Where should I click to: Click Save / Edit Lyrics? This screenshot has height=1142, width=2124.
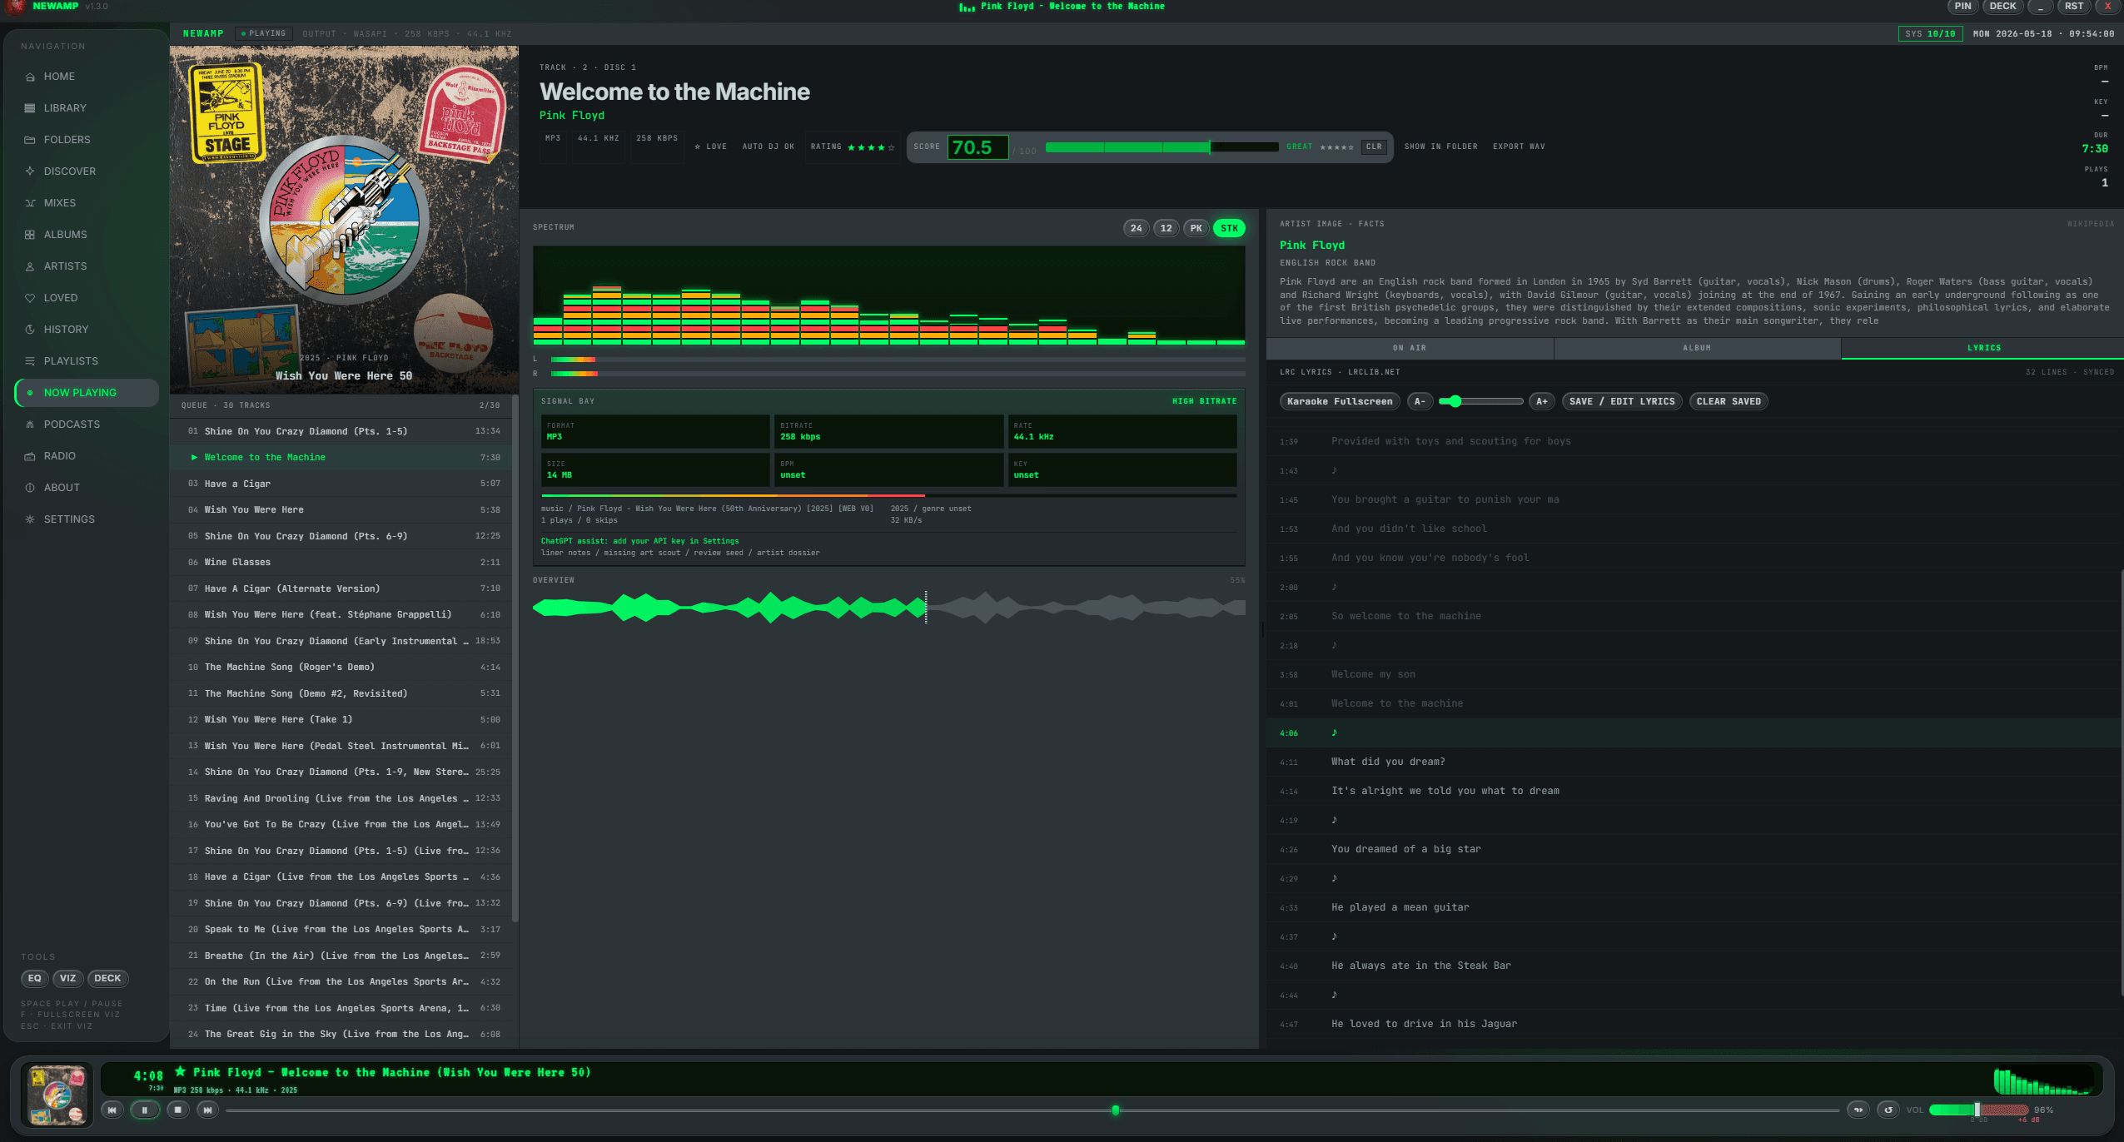(1622, 401)
